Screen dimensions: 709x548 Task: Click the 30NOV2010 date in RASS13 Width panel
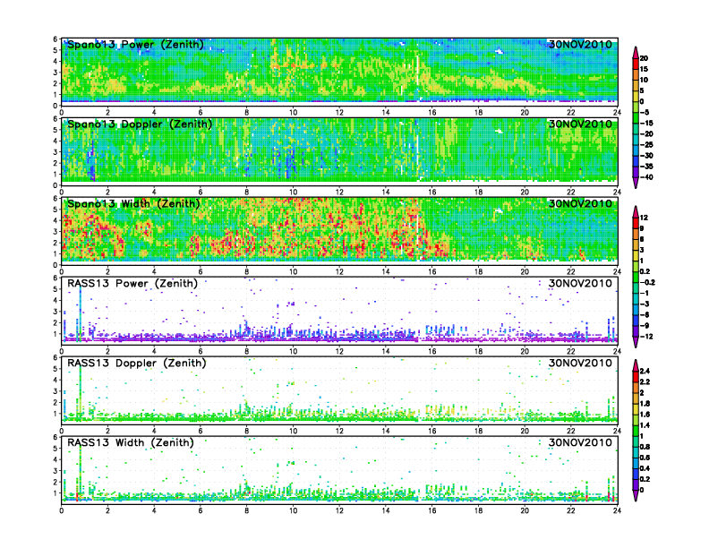tap(580, 442)
